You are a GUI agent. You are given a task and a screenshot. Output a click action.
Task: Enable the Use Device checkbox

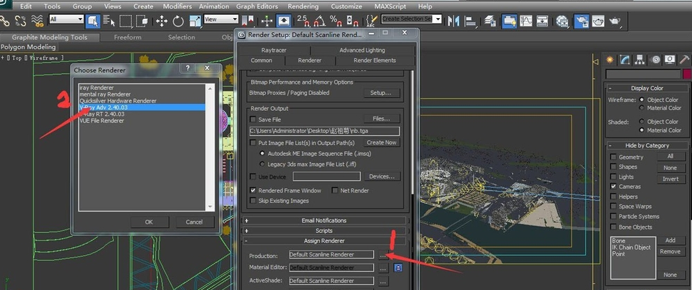click(253, 177)
